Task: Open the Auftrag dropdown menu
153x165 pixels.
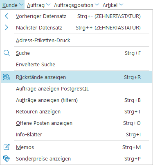Action: coord(38,5)
